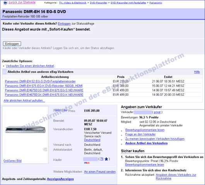Open Deutschland shipping service link
Viewport: 205px width, 185px height.
[92, 140]
